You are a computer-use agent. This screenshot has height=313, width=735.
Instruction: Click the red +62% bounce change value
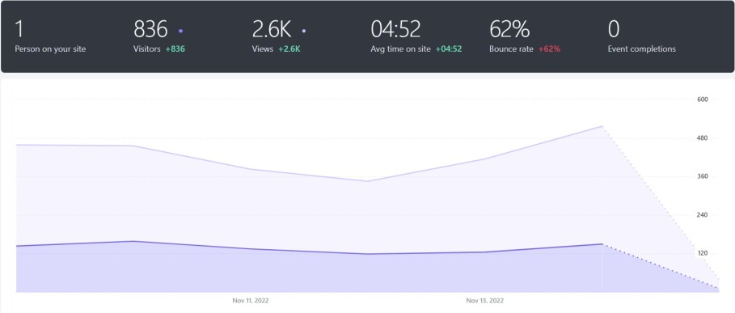pos(549,49)
